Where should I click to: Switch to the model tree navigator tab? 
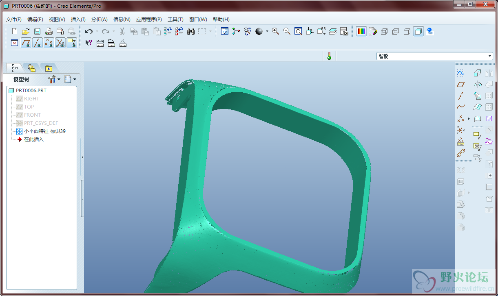[x=15, y=68]
